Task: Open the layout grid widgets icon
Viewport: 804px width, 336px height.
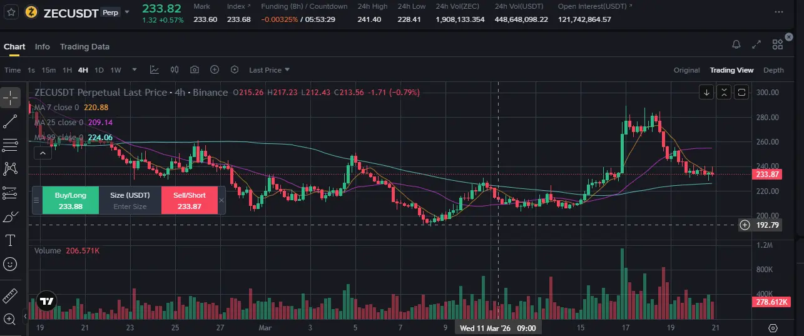Action: tap(777, 44)
